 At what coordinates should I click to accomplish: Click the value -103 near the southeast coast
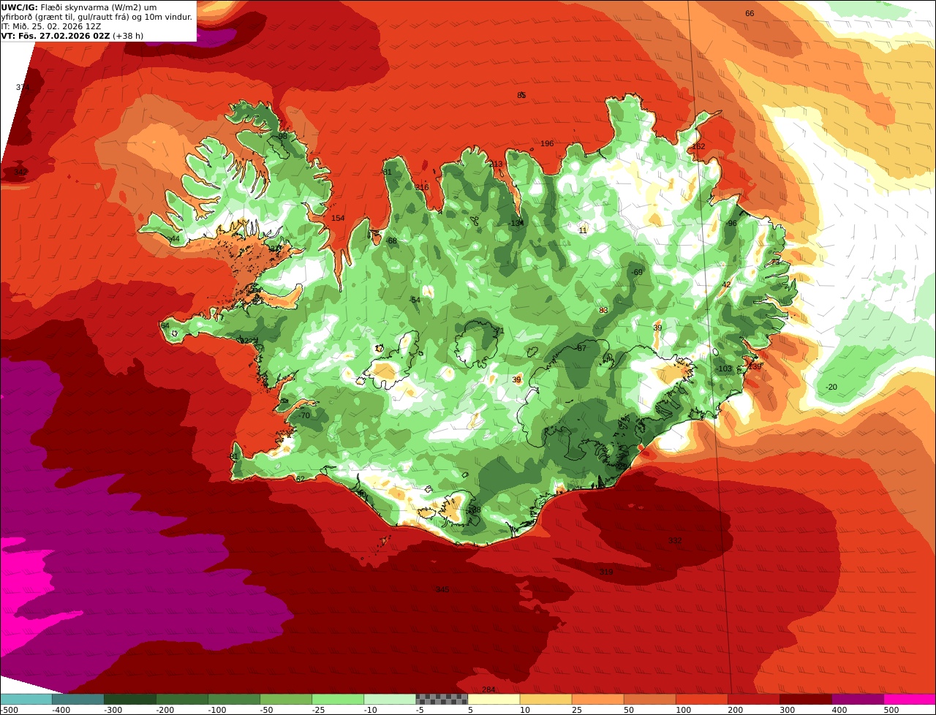[x=724, y=368]
